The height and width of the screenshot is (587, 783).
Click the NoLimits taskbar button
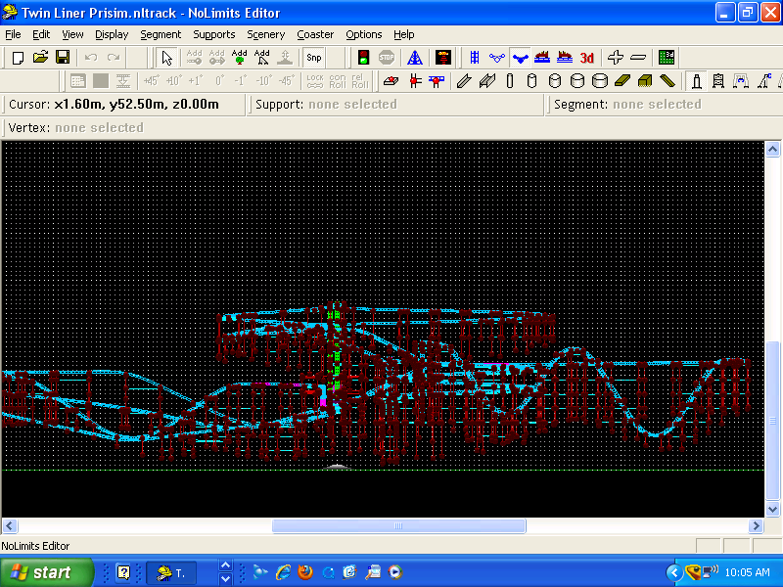click(x=171, y=572)
